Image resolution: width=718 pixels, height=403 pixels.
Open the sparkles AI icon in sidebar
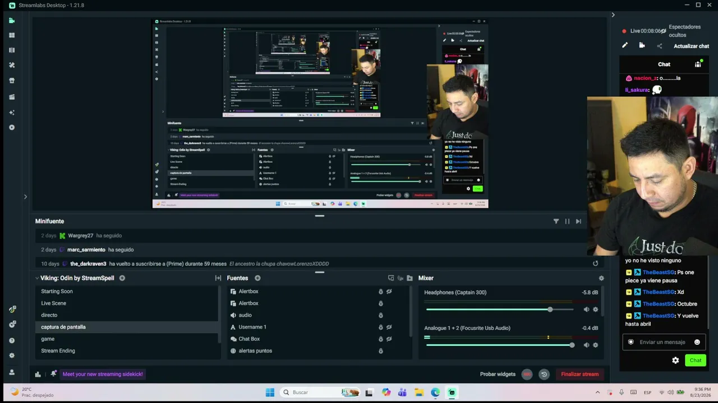click(x=12, y=113)
